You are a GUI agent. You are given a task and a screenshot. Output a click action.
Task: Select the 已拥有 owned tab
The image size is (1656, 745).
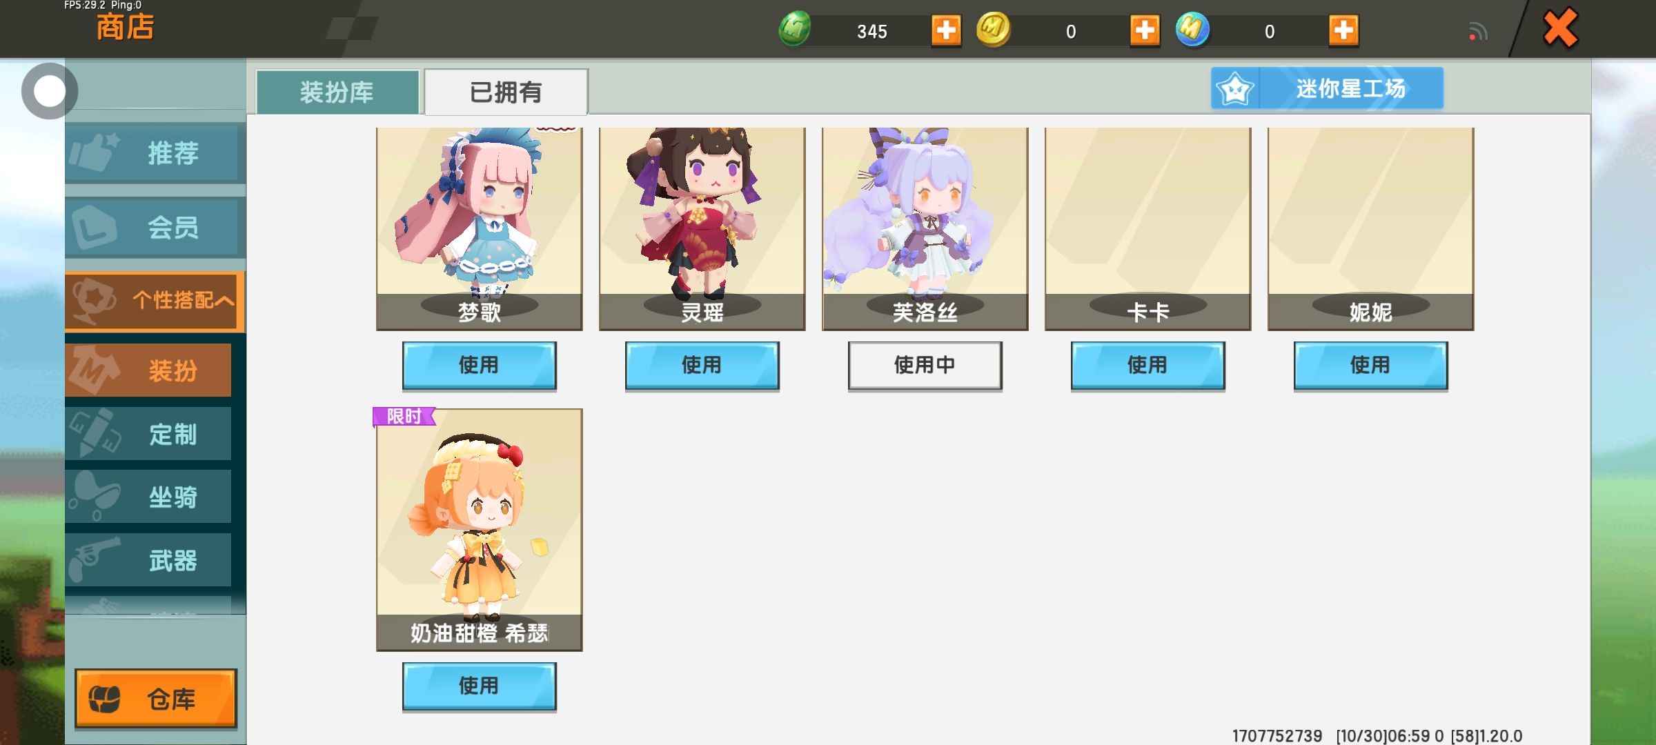[506, 92]
